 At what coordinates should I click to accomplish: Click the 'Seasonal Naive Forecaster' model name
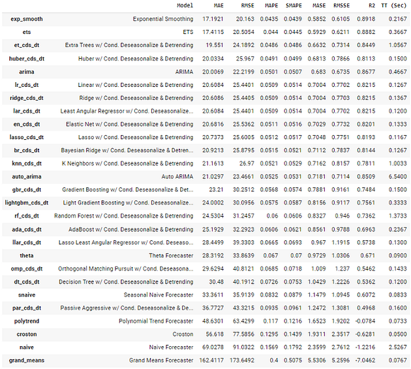[x=159, y=295]
